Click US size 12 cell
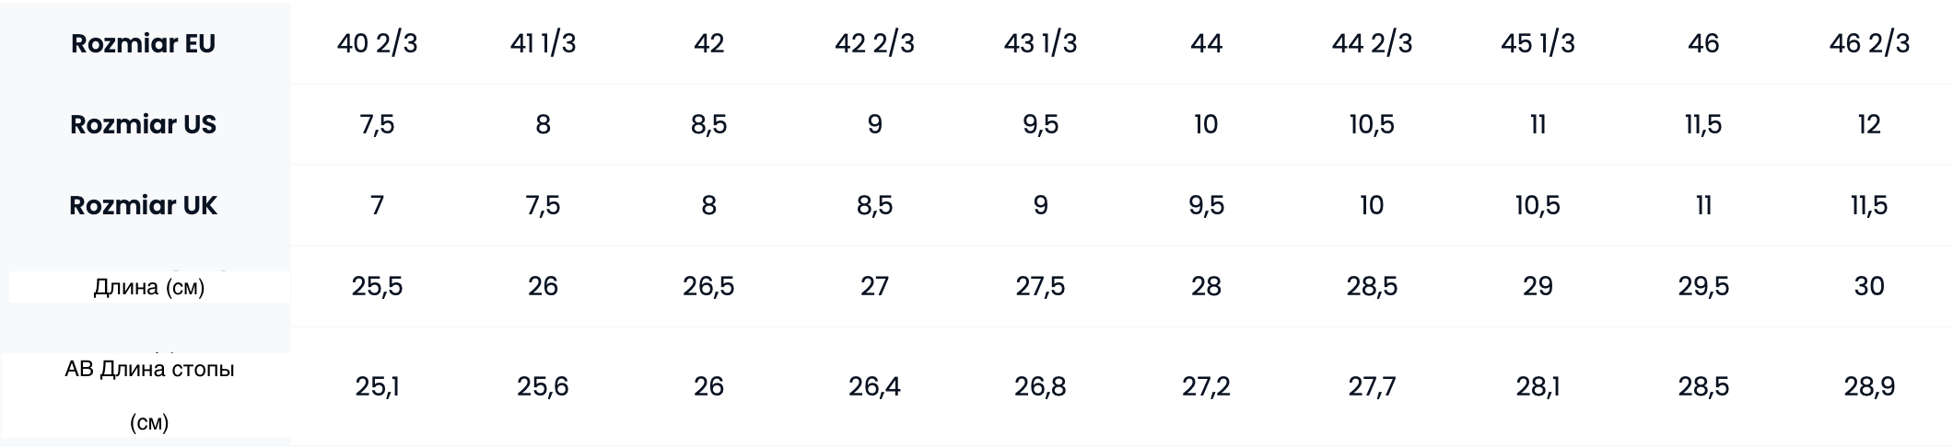This screenshot has width=1953, height=447. tap(1869, 125)
